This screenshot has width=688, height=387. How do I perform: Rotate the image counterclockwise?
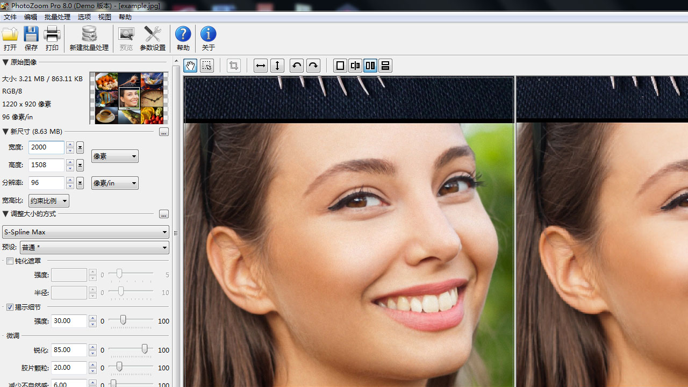pyautogui.click(x=296, y=66)
